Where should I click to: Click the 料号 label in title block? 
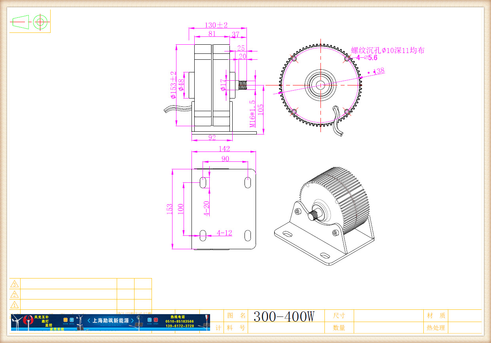tap(237, 328)
